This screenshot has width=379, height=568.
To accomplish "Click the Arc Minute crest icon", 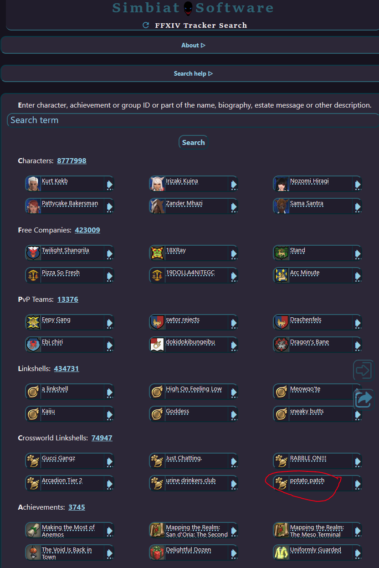I will tap(282, 275).
